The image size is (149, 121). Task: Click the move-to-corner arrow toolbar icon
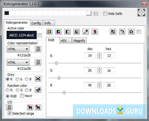pos(122,32)
